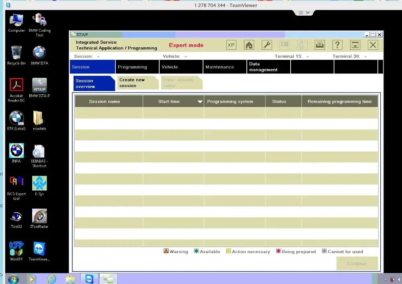Open TeamViewer desktop shortcut
402x284 pixels.
tap(39, 251)
